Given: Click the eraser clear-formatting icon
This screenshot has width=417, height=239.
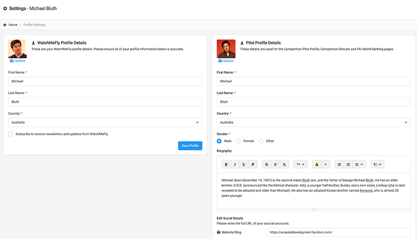Looking at the screenshot, I should pyautogui.click(x=253, y=164).
